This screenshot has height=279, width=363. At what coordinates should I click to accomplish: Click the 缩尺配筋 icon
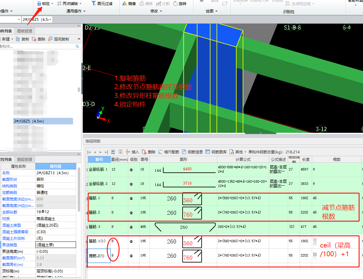click(x=160, y=152)
